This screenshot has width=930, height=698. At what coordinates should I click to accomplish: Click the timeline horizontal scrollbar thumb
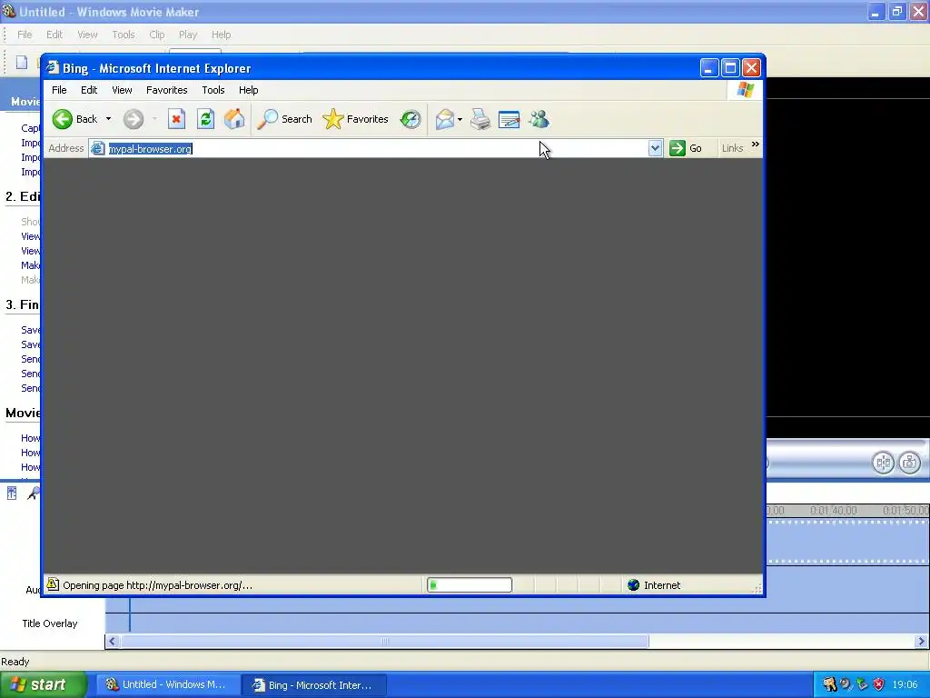coord(385,641)
